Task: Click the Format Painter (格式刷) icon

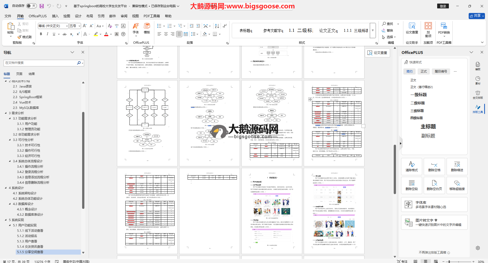Action: pyautogui.click(x=25, y=37)
